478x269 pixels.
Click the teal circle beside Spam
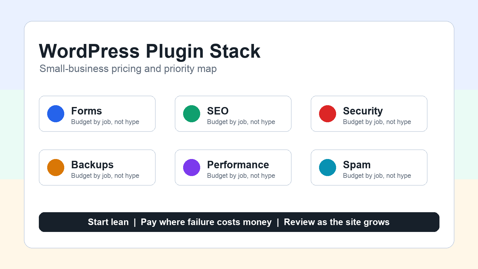[x=327, y=167]
